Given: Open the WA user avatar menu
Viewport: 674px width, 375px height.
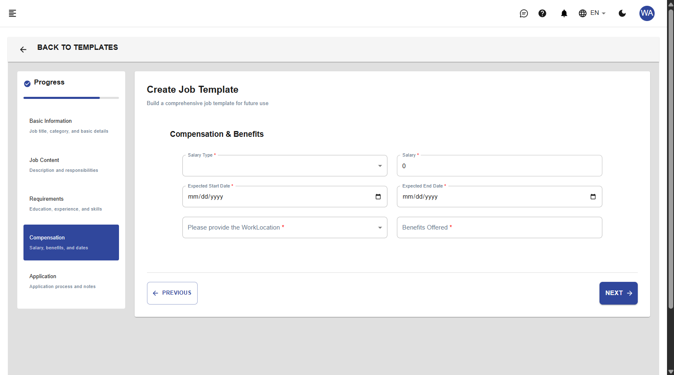Looking at the screenshot, I should tap(646, 13).
